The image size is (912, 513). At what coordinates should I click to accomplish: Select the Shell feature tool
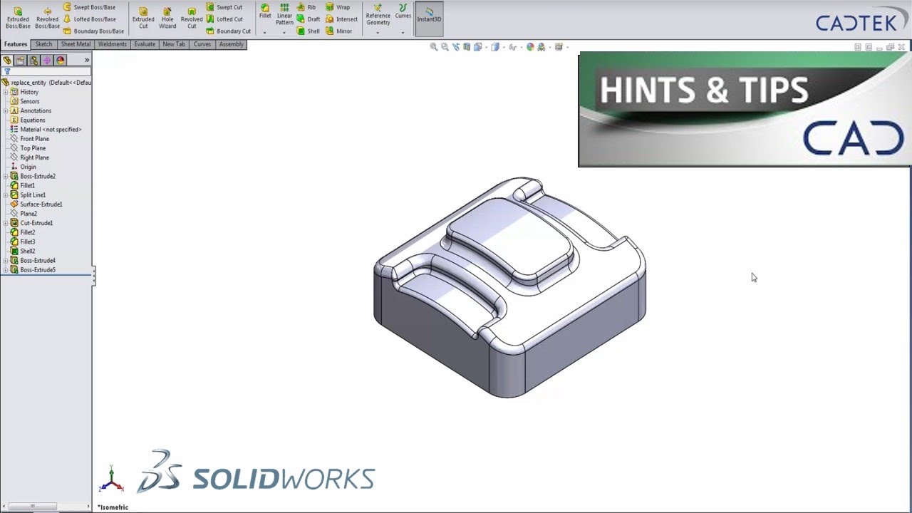tap(309, 31)
